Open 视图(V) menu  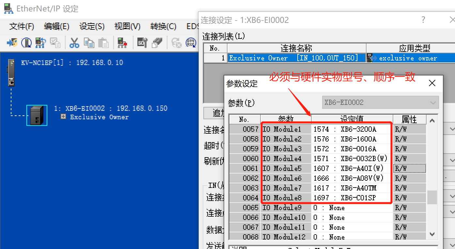coord(127,26)
